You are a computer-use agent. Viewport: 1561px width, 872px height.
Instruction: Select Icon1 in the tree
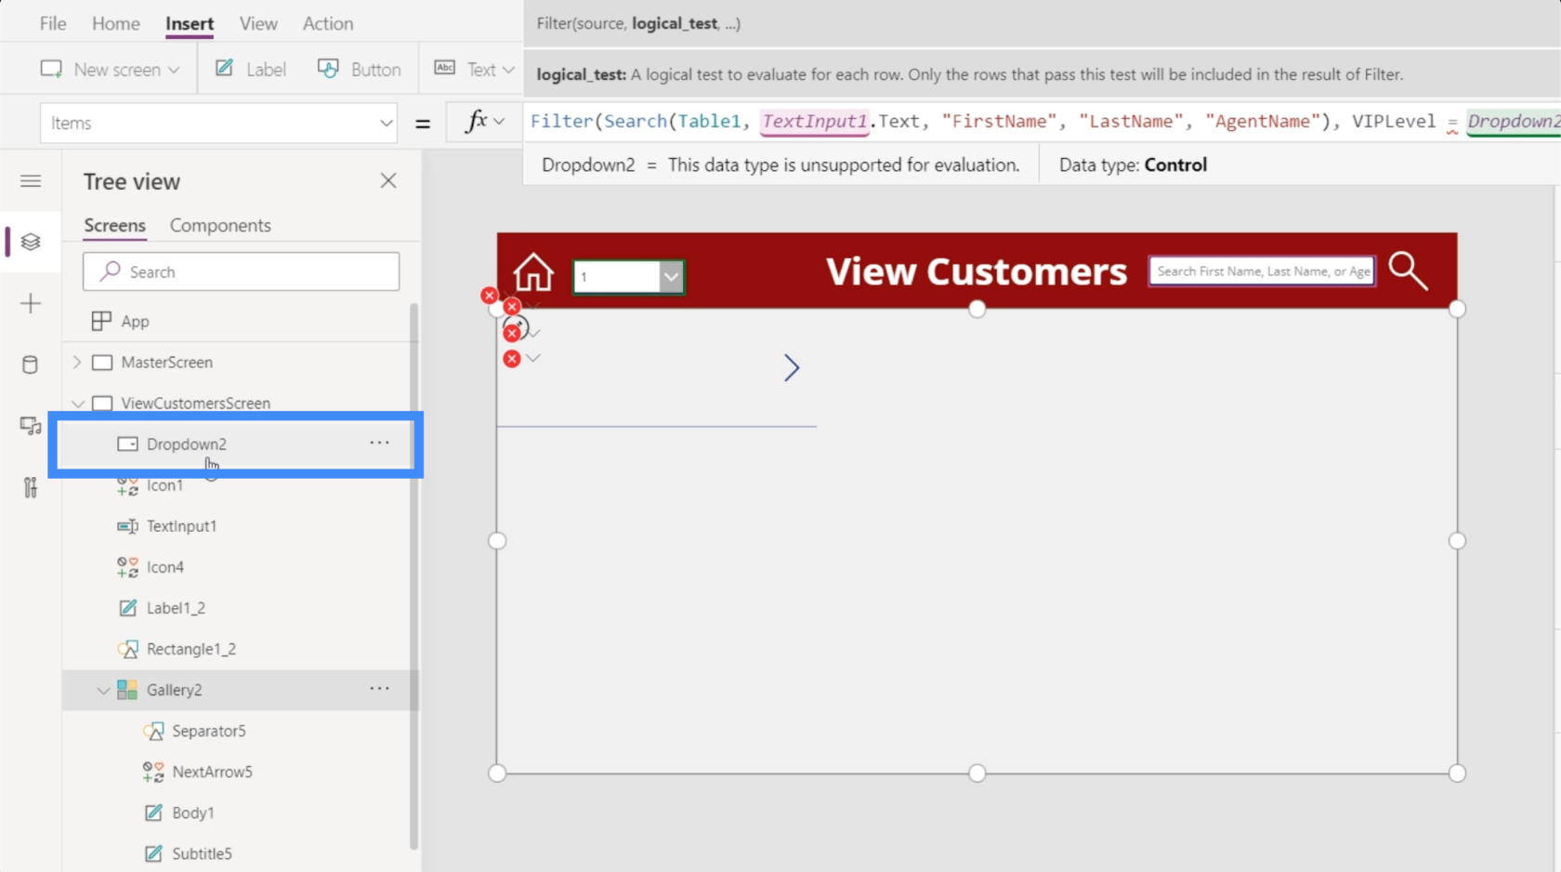point(164,485)
